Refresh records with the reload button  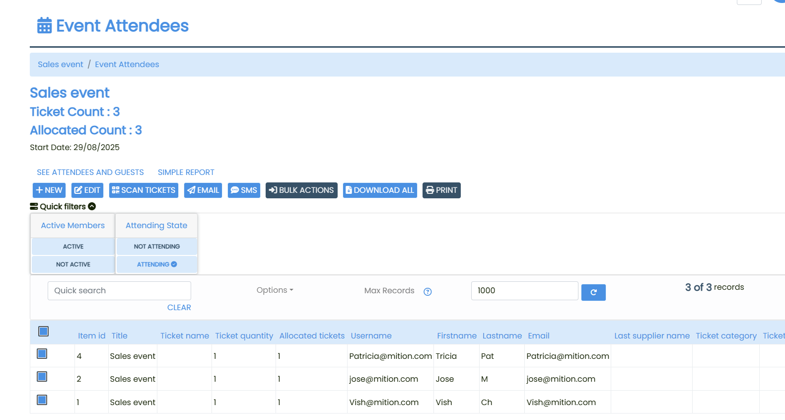[x=593, y=292]
